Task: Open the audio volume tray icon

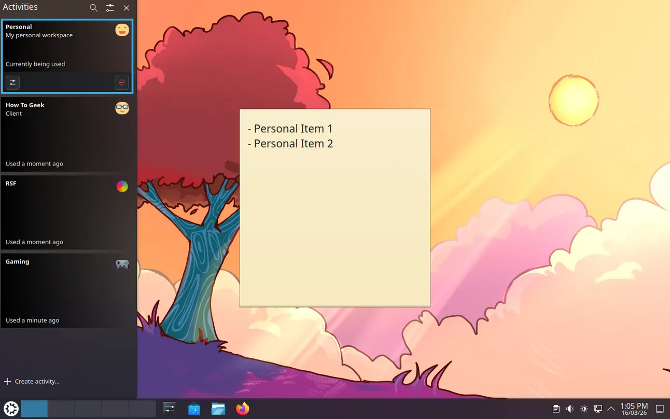Action: pos(570,409)
